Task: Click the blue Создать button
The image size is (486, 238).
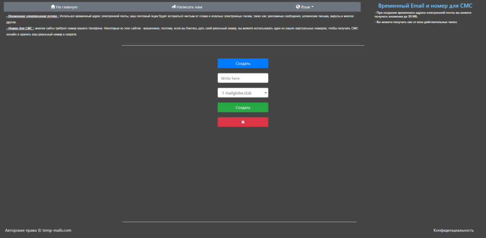Action: coord(243,63)
